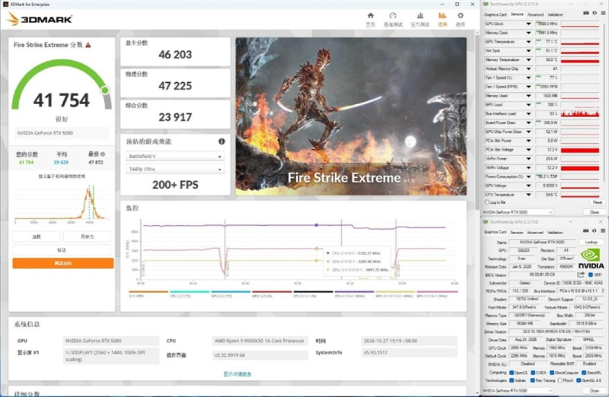Click the info icon in estimated game performance
Screen dimensions: 609x397
[x=222, y=141]
